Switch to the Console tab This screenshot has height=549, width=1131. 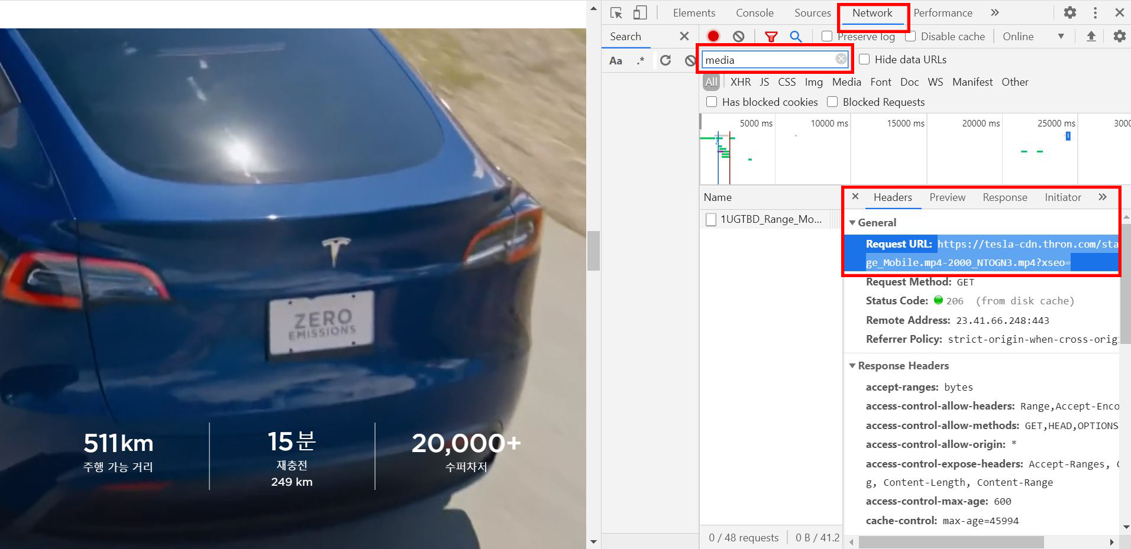(x=754, y=12)
